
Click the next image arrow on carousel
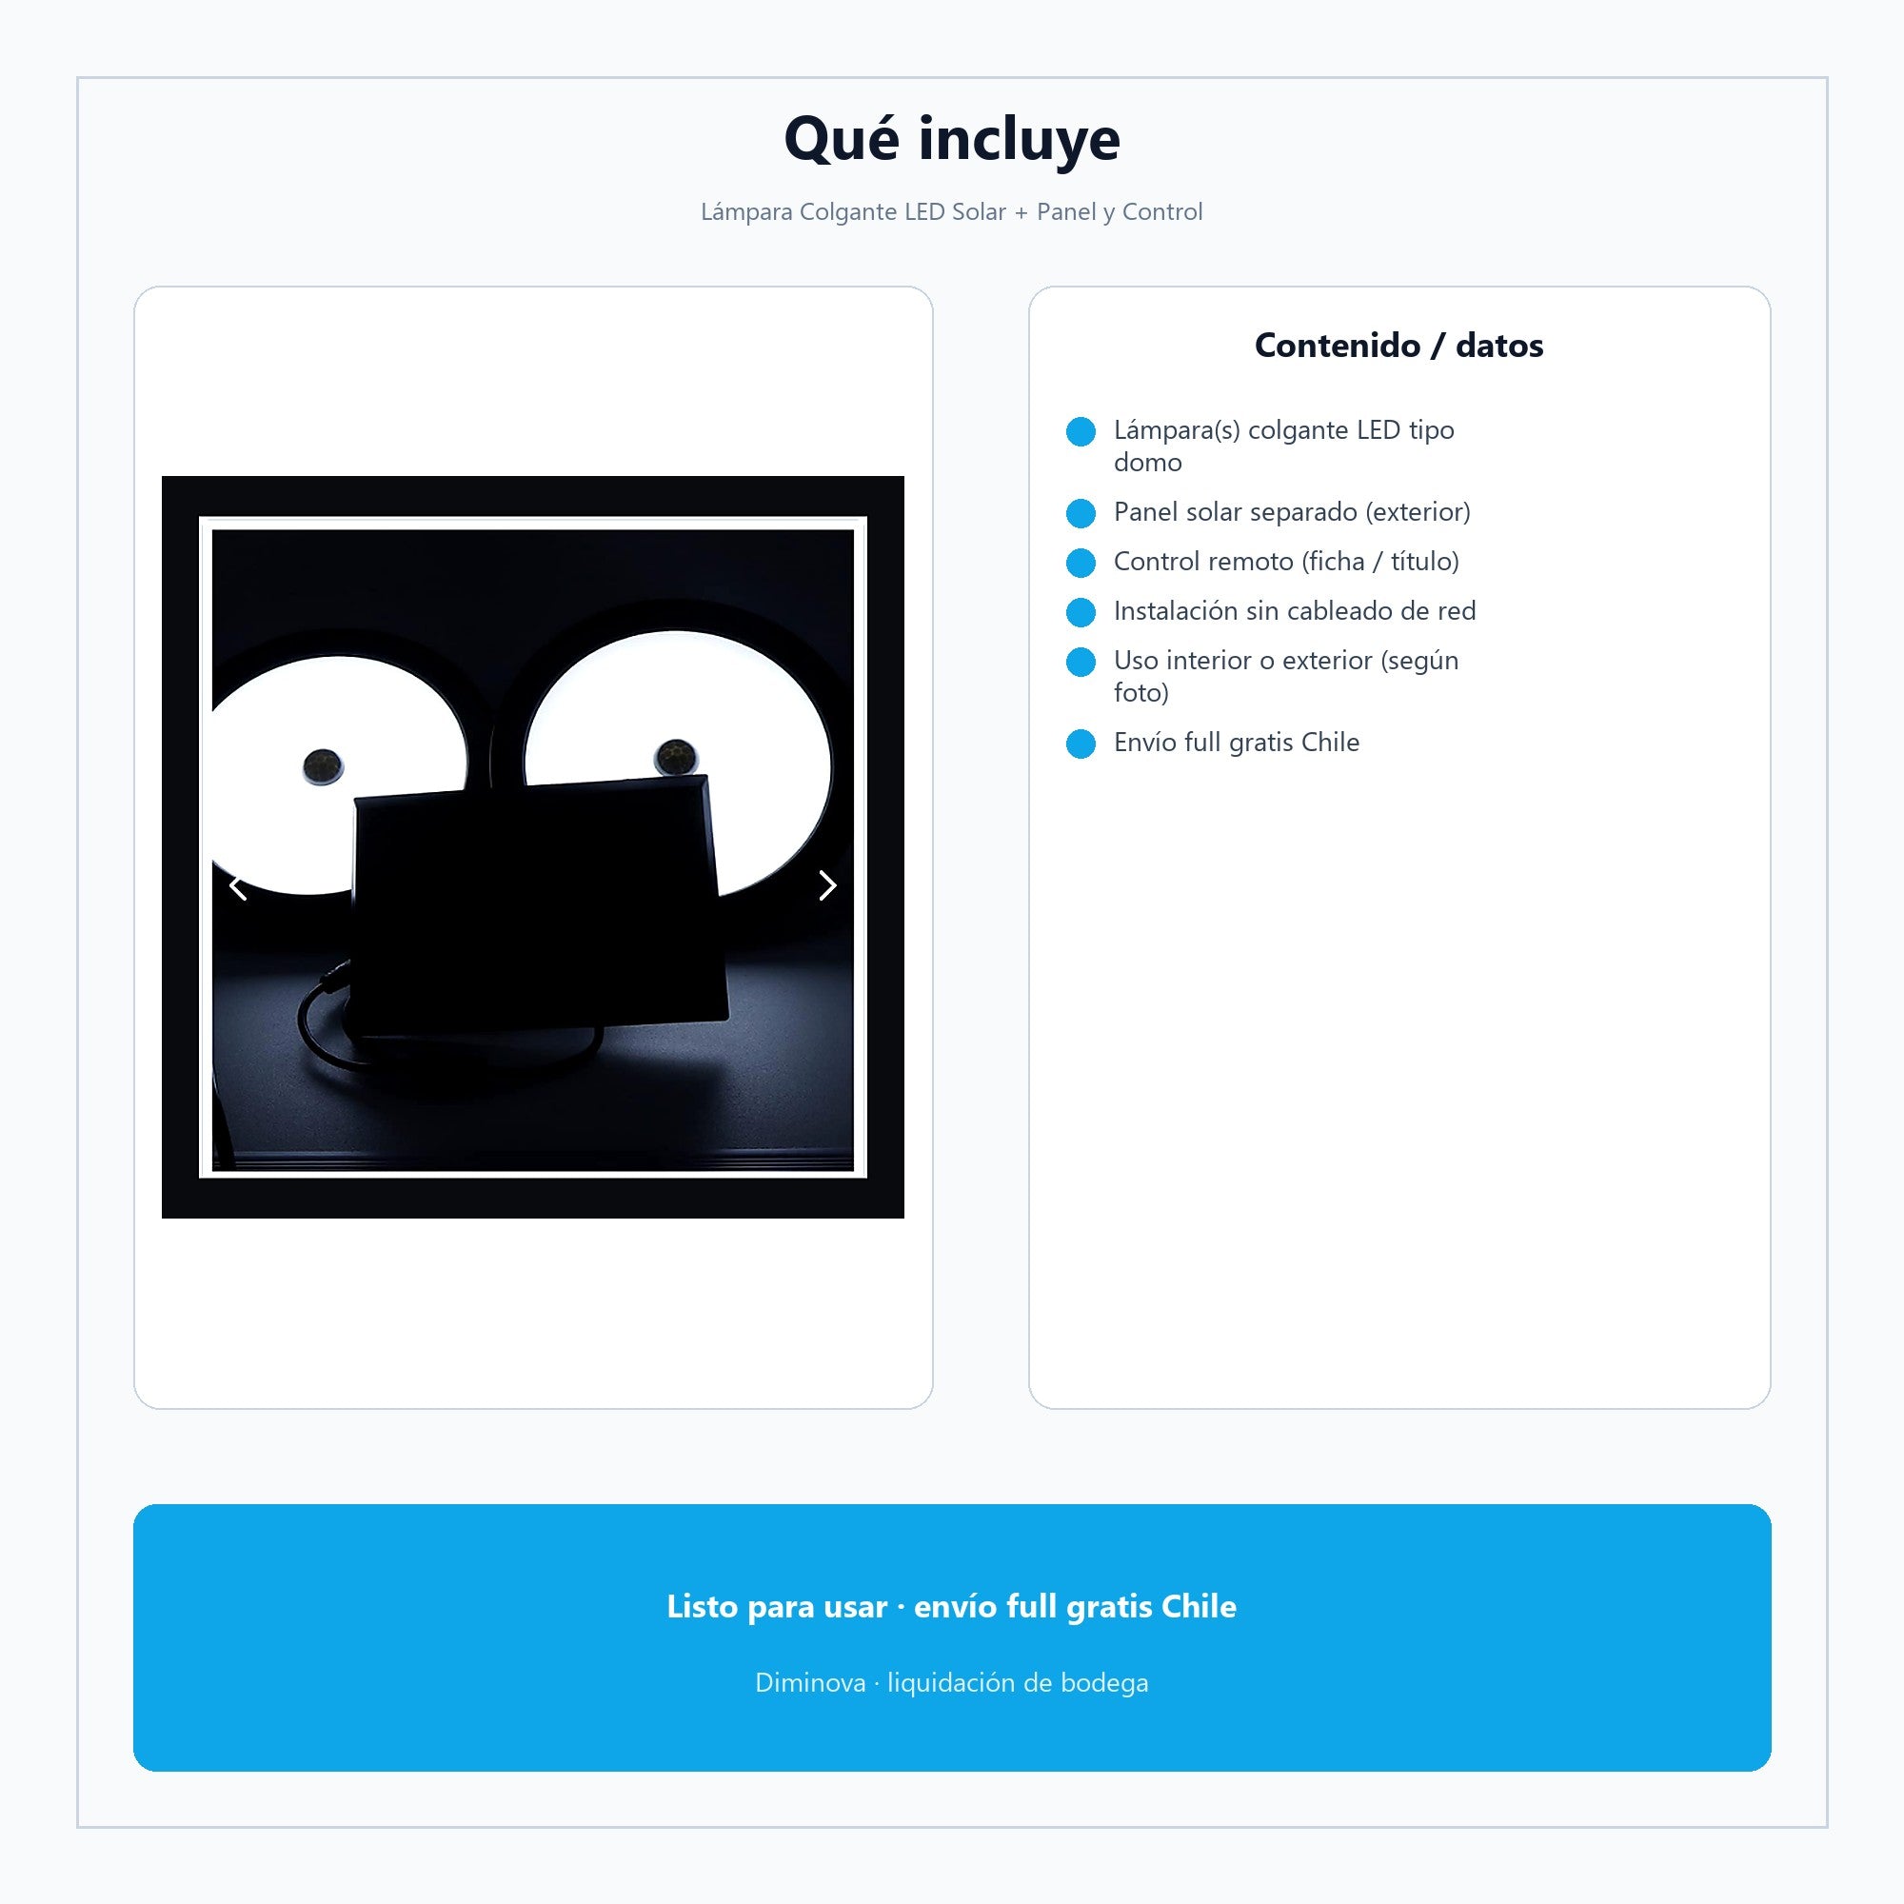tap(827, 886)
